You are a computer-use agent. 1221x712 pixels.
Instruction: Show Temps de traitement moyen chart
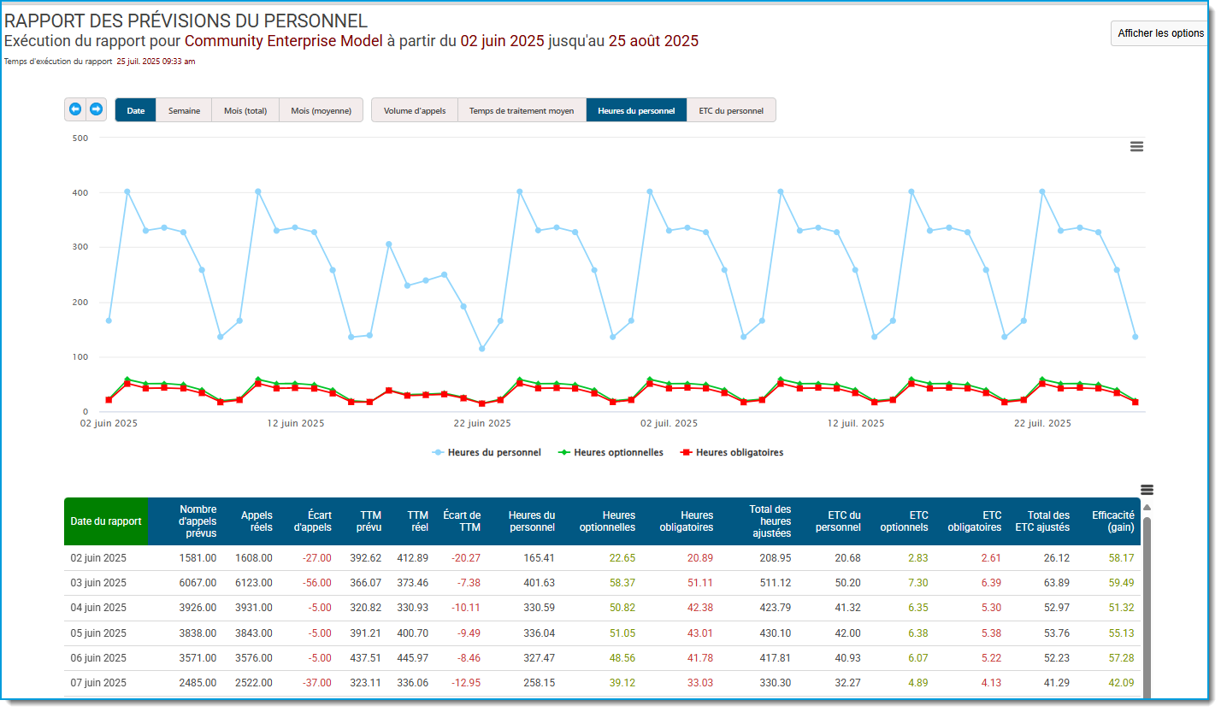click(522, 110)
